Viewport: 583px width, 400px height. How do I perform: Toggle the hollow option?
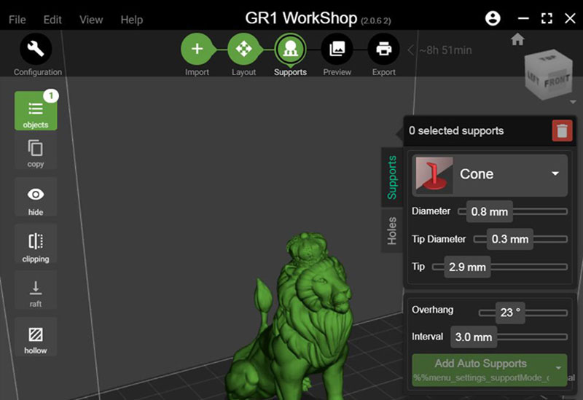pyautogui.click(x=36, y=334)
